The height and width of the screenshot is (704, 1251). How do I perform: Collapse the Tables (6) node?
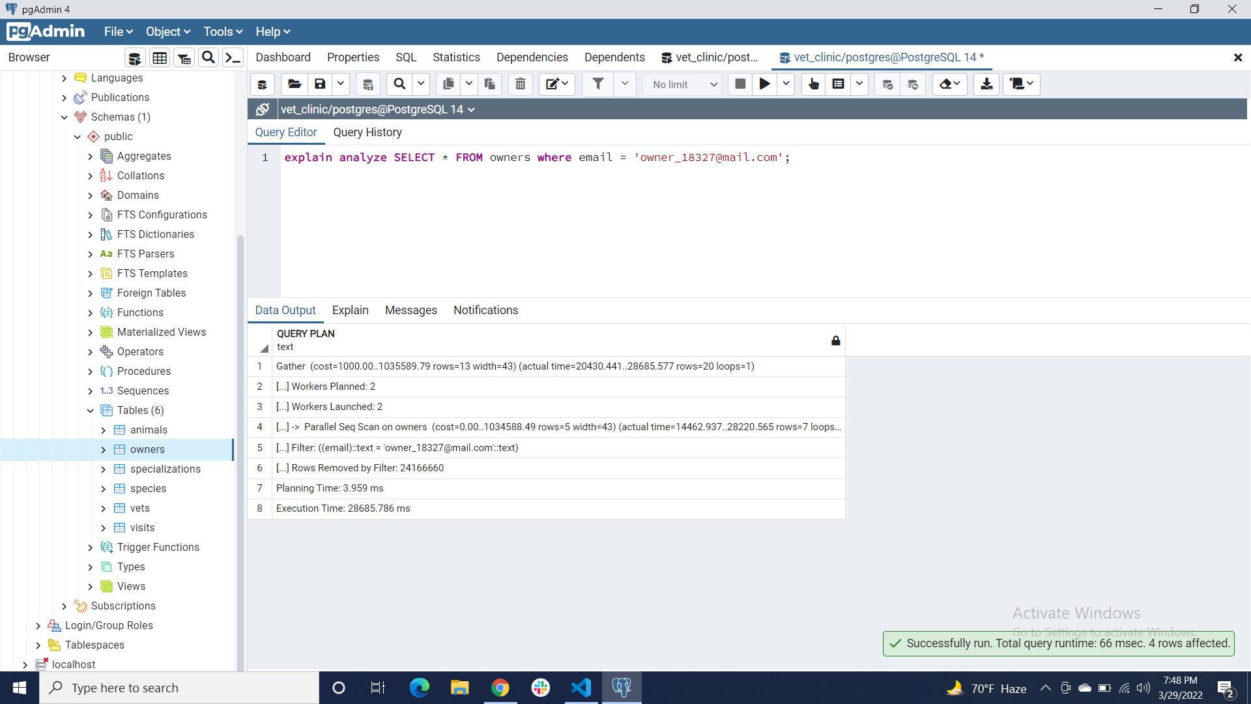[x=91, y=411]
